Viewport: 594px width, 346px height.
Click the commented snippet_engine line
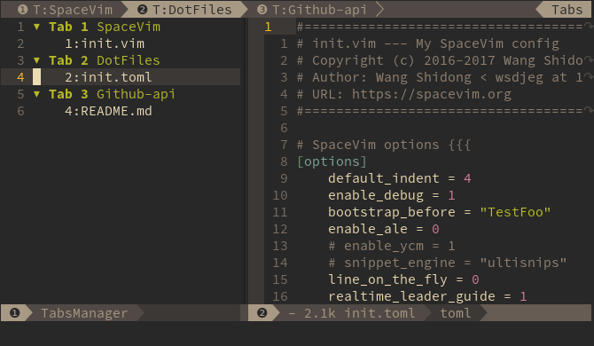pos(448,263)
